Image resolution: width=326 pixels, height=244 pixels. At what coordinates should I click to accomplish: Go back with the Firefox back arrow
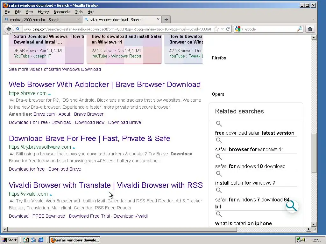(9, 29)
